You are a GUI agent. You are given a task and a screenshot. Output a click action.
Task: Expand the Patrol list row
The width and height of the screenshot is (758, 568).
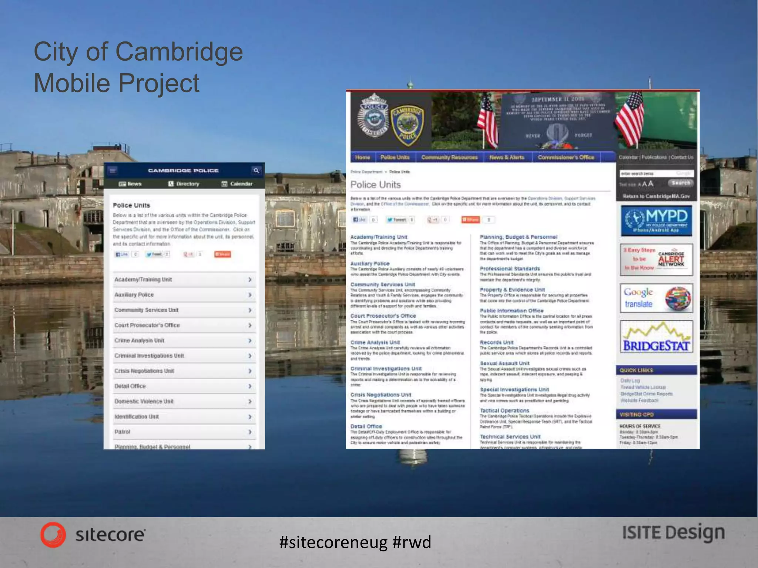coord(184,432)
